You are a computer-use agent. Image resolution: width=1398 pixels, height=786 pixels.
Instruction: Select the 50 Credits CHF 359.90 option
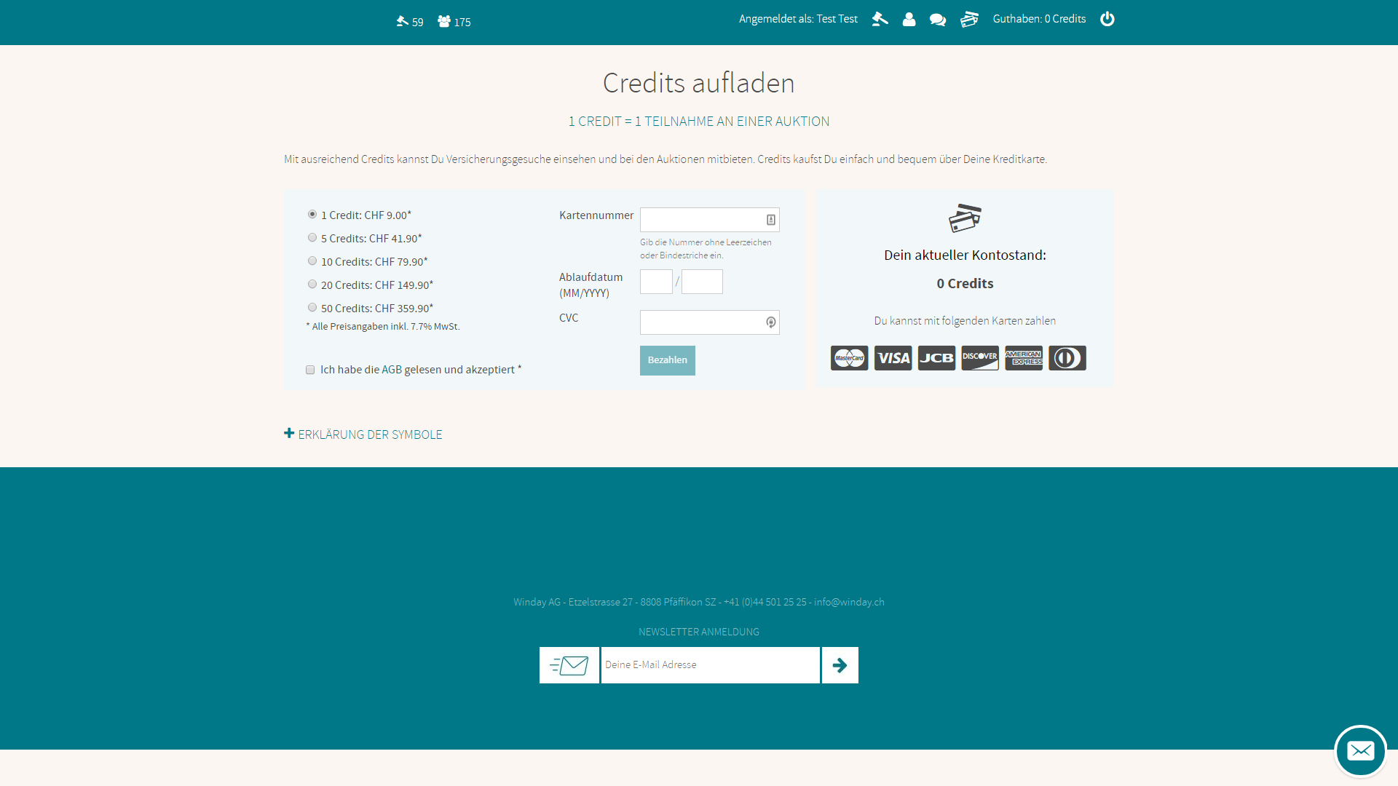312,308
